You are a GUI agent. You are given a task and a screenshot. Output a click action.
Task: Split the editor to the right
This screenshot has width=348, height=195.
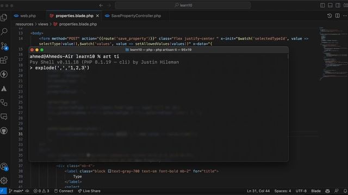(x=337, y=16)
